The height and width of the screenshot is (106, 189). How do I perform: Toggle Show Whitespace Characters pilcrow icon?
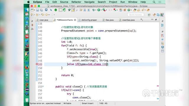coord(89,10)
